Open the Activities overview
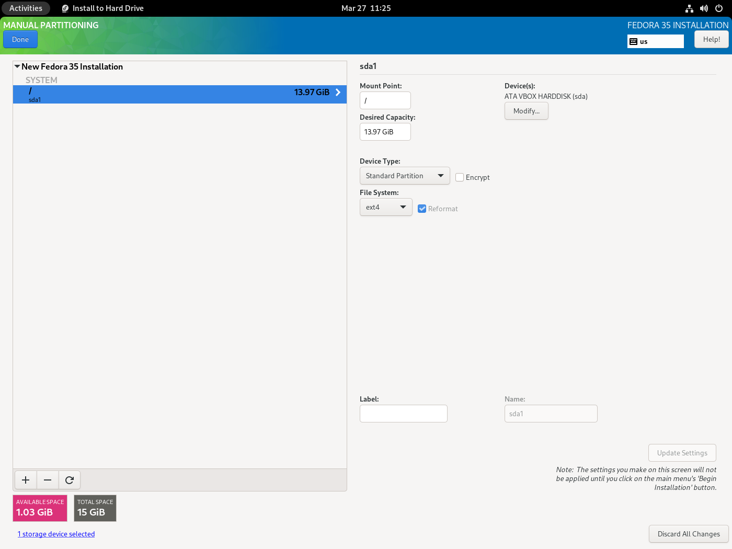The image size is (732, 549). (26, 8)
